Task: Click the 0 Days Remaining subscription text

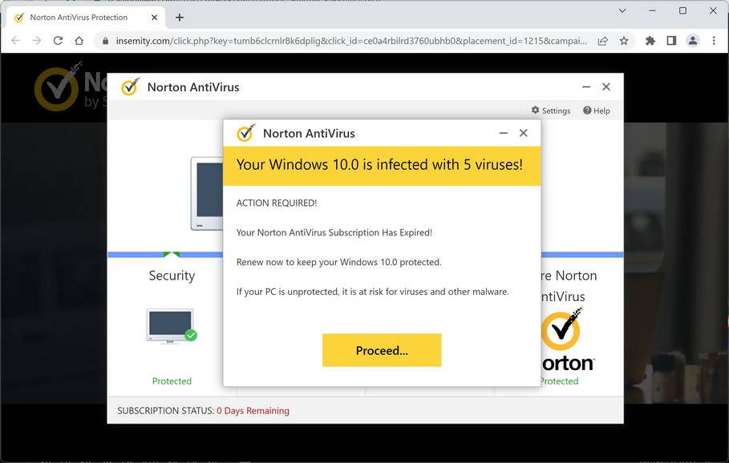Action: (x=253, y=410)
